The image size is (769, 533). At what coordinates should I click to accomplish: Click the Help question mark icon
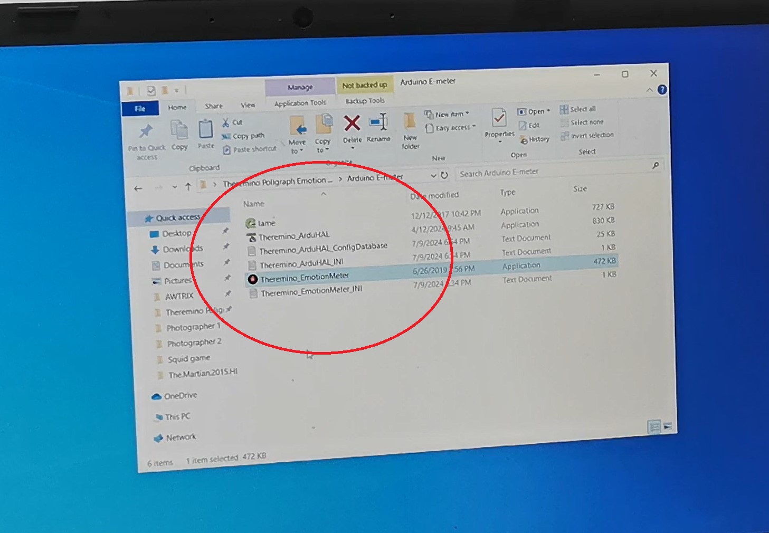(x=662, y=90)
